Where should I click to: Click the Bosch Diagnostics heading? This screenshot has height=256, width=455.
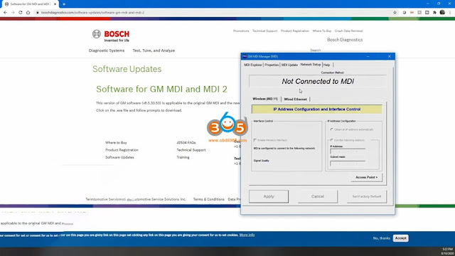[x=345, y=40]
